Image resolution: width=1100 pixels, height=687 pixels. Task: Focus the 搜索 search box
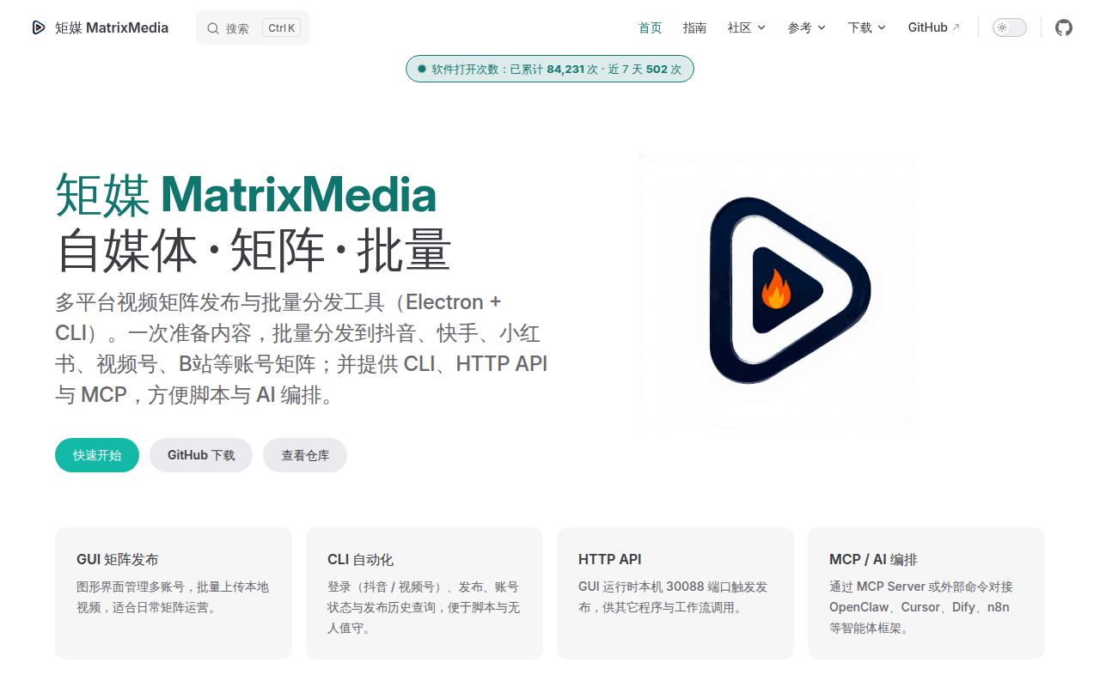point(253,27)
